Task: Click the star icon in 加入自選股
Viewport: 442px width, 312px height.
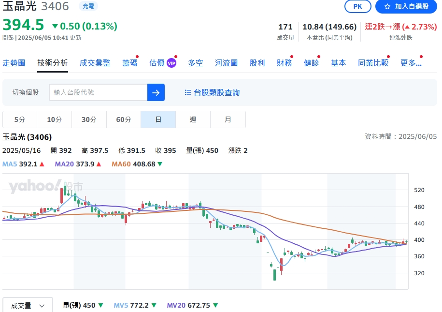Action: point(387,6)
